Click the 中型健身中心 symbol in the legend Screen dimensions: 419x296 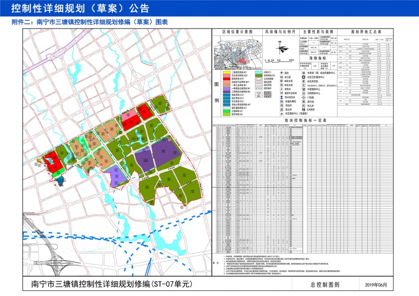304,90
